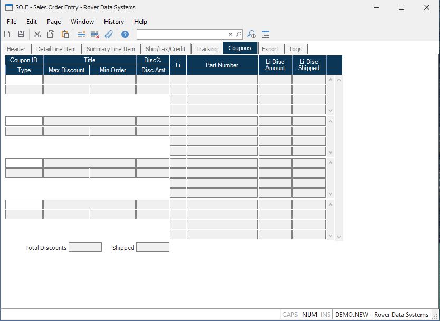The width and height of the screenshot is (440, 321).
Task: Click the Cut scissors icon
Action: (x=37, y=34)
